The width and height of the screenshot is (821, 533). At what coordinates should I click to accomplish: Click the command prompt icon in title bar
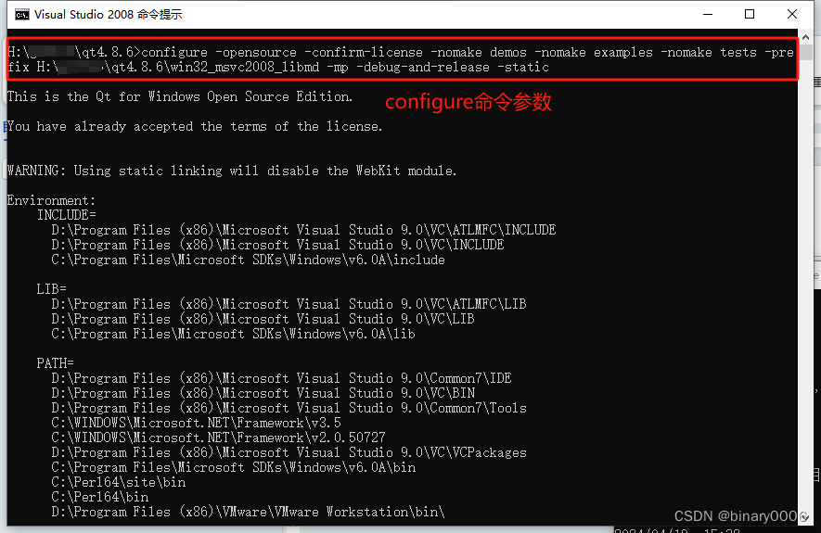[x=22, y=15]
